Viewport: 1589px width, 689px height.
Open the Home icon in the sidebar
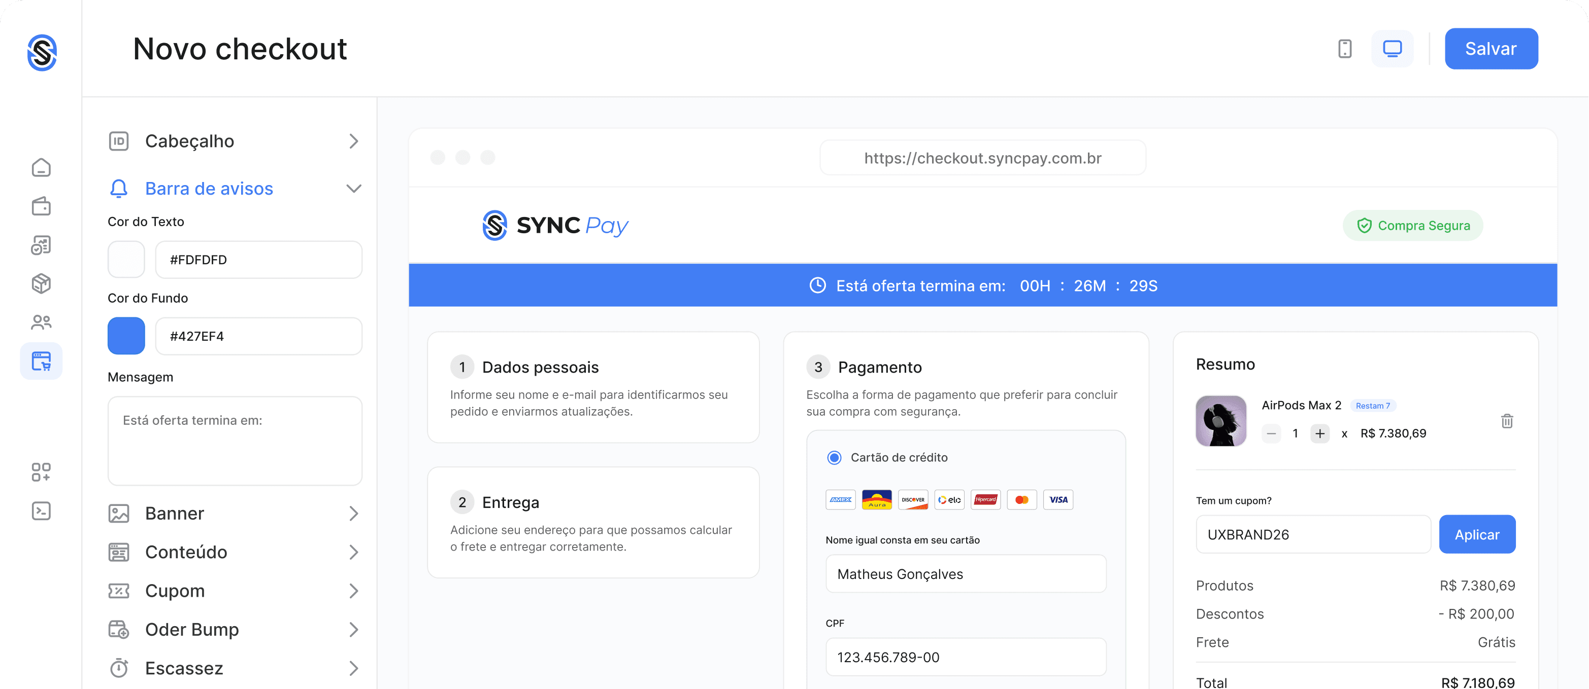tap(41, 168)
